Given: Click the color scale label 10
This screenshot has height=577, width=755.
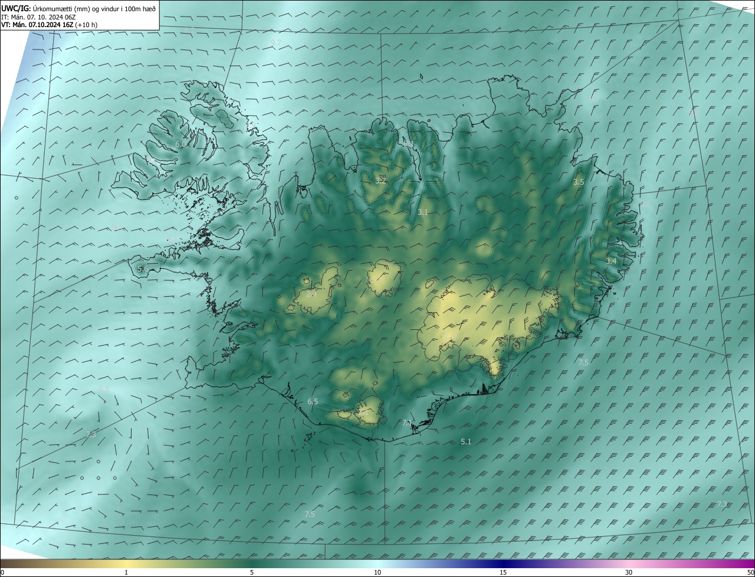Looking at the screenshot, I should coord(377,572).
